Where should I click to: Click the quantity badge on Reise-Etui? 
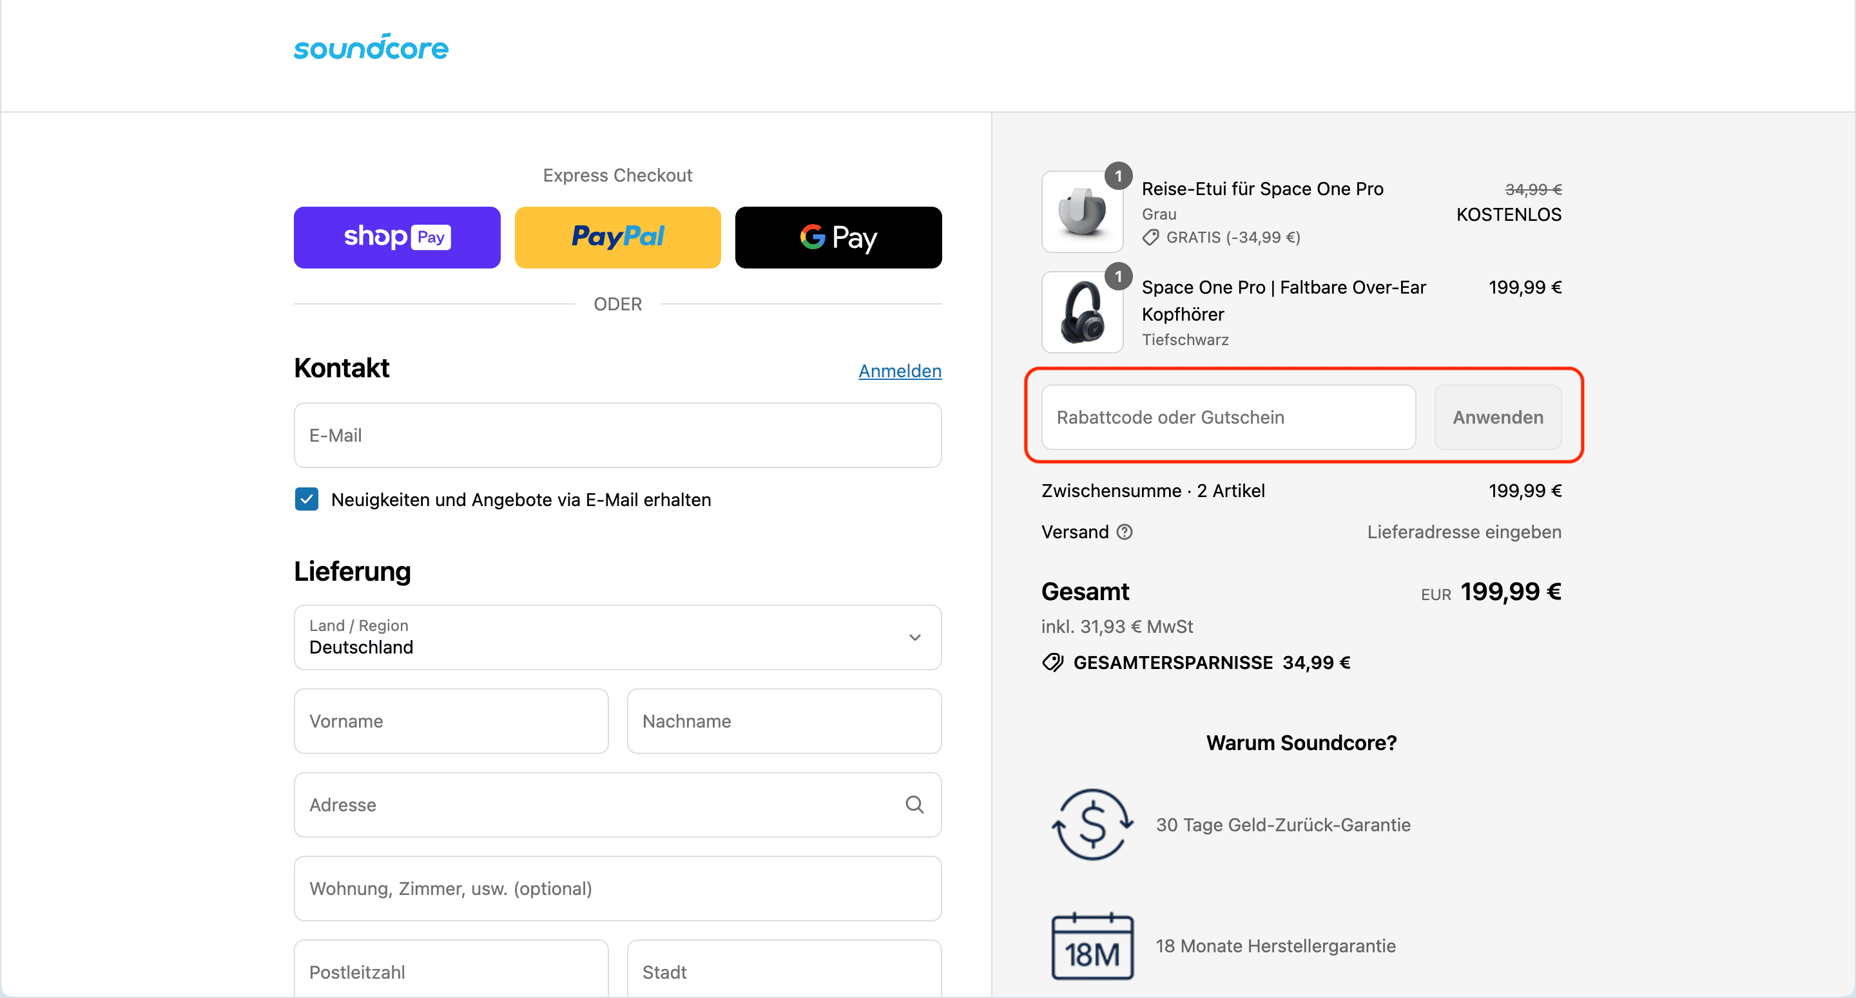pyautogui.click(x=1118, y=176)
